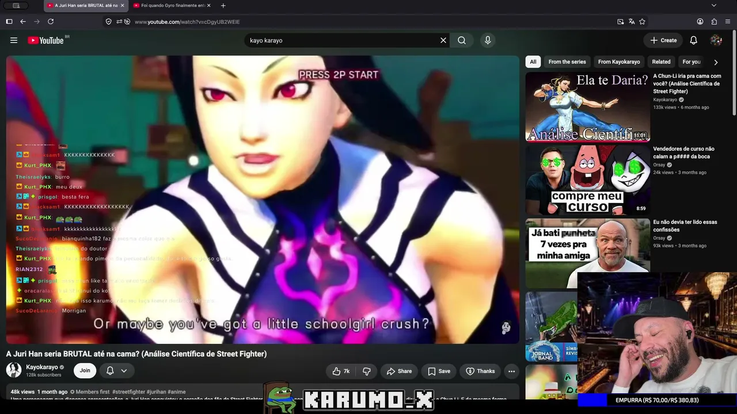Open the shield site protection info
Viewport: 737px width, 414px height.
(108, 22)
